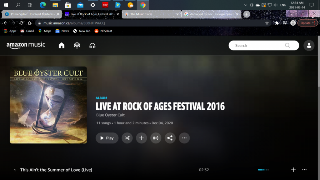The height and width of the screenshot is (180, 320).
Task: Open News bookmark
Action: click(62, 31)
